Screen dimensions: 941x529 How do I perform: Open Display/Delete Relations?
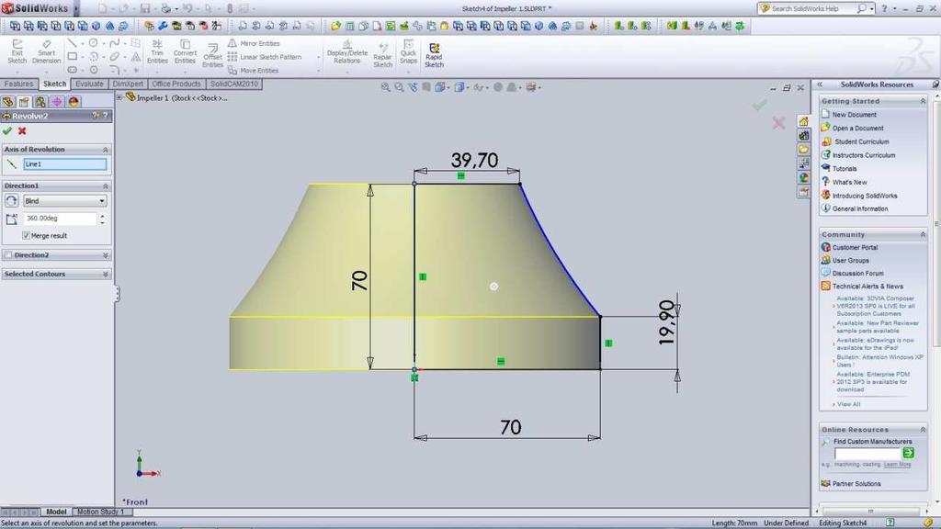346,52
